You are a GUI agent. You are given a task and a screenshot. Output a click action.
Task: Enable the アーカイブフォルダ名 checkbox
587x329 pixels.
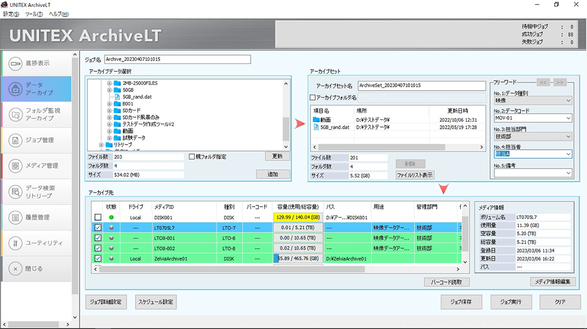click(x=313, y=97)
